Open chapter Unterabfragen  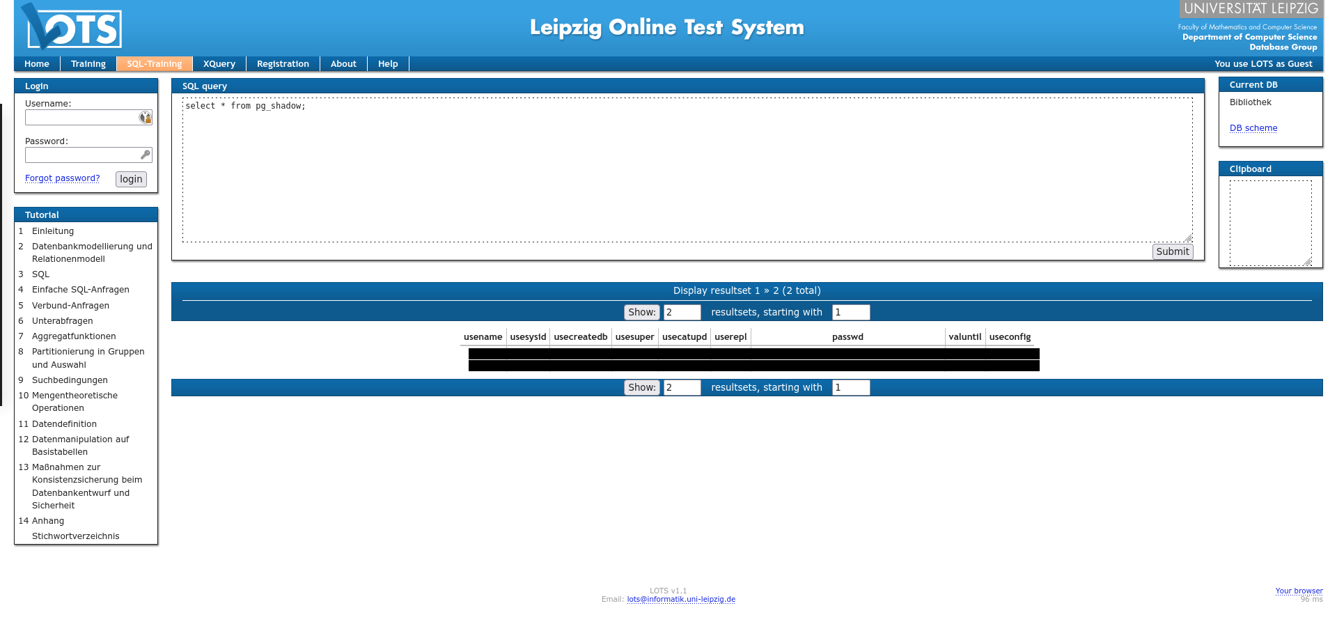pyautogui.click(x=62, y=321)
